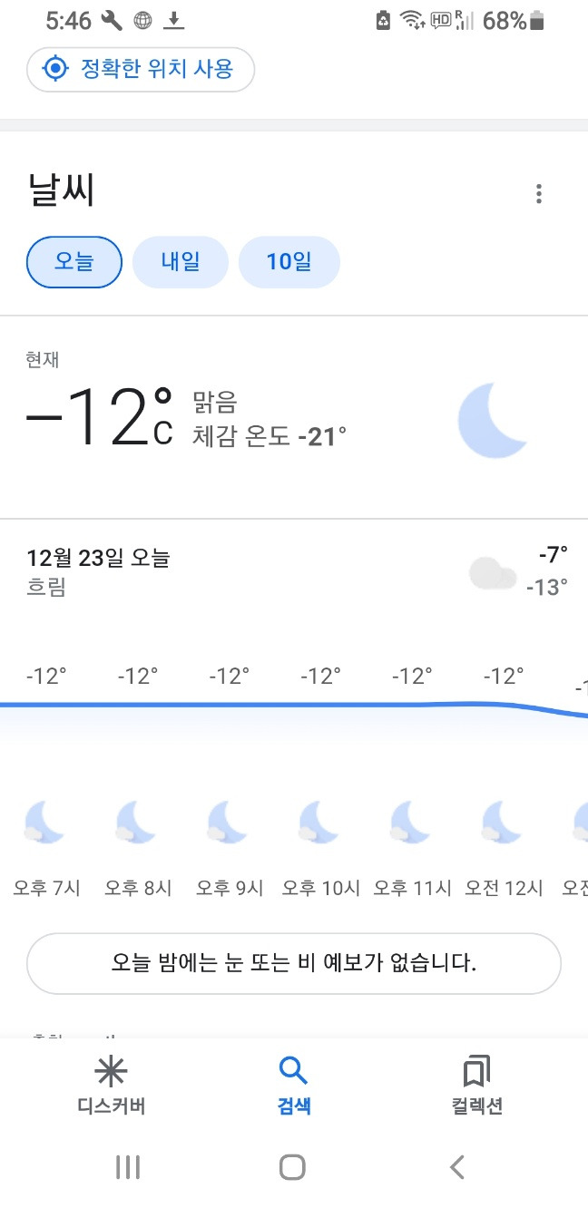This screenshot has width=588, height=1208.
Task: Enable precise location with 정확한 위치 사용
Action: tap(140, 68)
